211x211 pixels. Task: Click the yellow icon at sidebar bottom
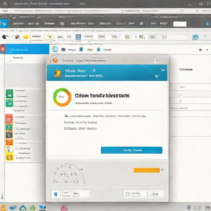(x=9, y=157)
